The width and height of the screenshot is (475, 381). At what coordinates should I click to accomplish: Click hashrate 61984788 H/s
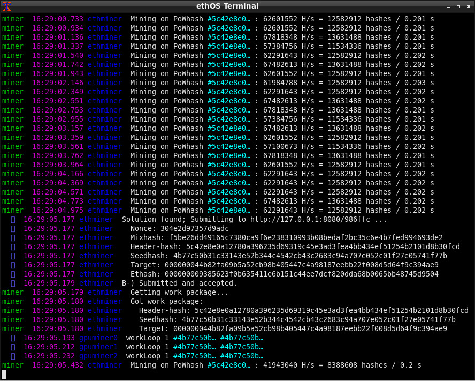tap(288, 83)
